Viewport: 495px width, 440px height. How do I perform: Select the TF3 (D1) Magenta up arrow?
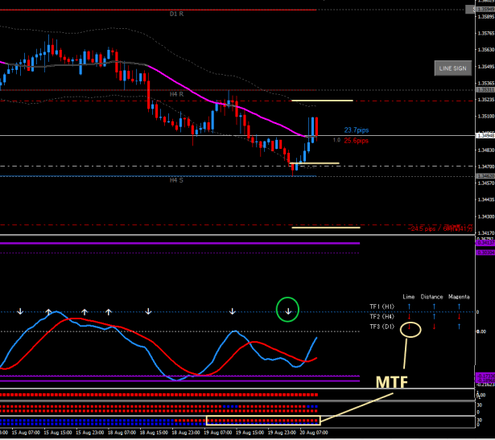tap(459, 327)
